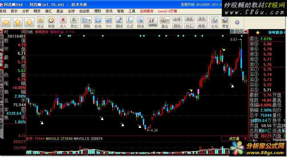Click the 春晖股份 stock name in chart header

[x=42, y=32]
